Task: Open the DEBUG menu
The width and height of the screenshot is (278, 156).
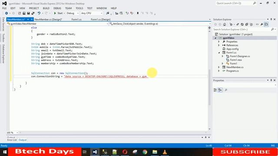Action: 57,8
